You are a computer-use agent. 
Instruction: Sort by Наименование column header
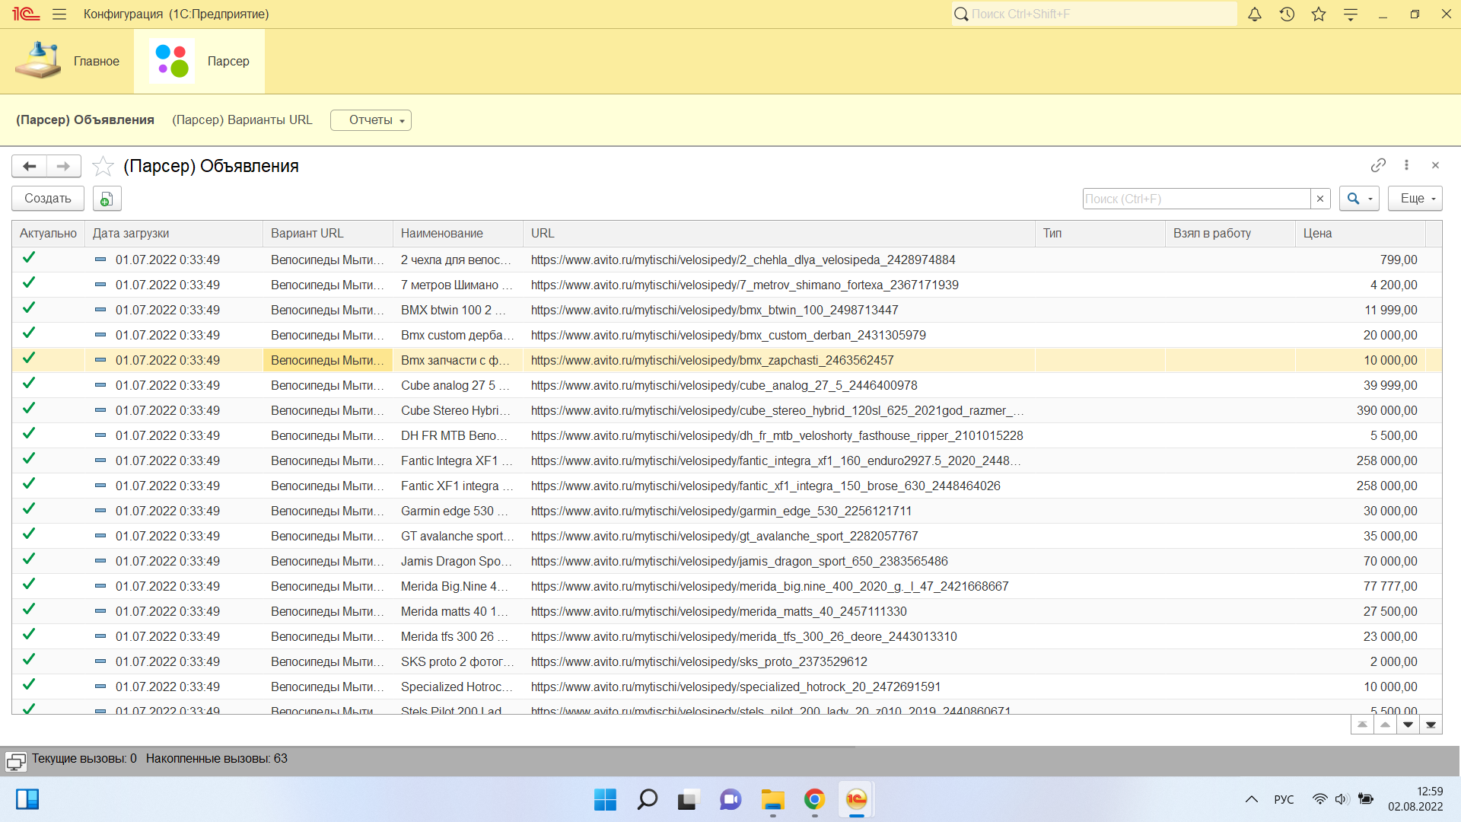click(x=458, y=234)
